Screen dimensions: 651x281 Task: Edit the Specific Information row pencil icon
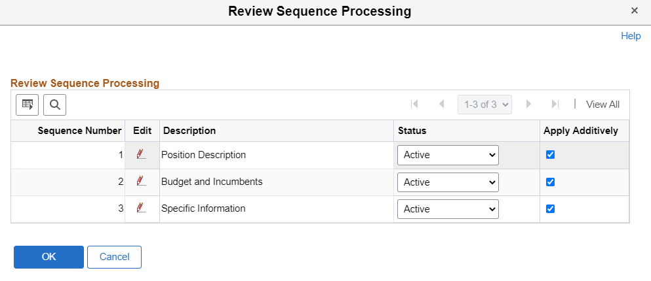point(141,208)
